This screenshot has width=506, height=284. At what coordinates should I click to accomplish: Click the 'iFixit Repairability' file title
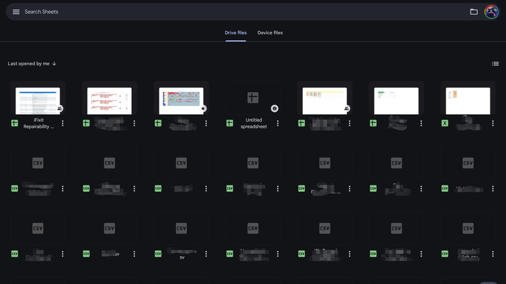click(x=39, y=123)
